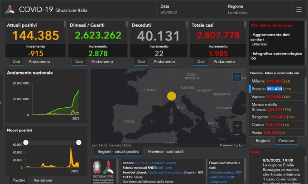Select Varese province row
The image size is (308, 184).
(277, 97)
